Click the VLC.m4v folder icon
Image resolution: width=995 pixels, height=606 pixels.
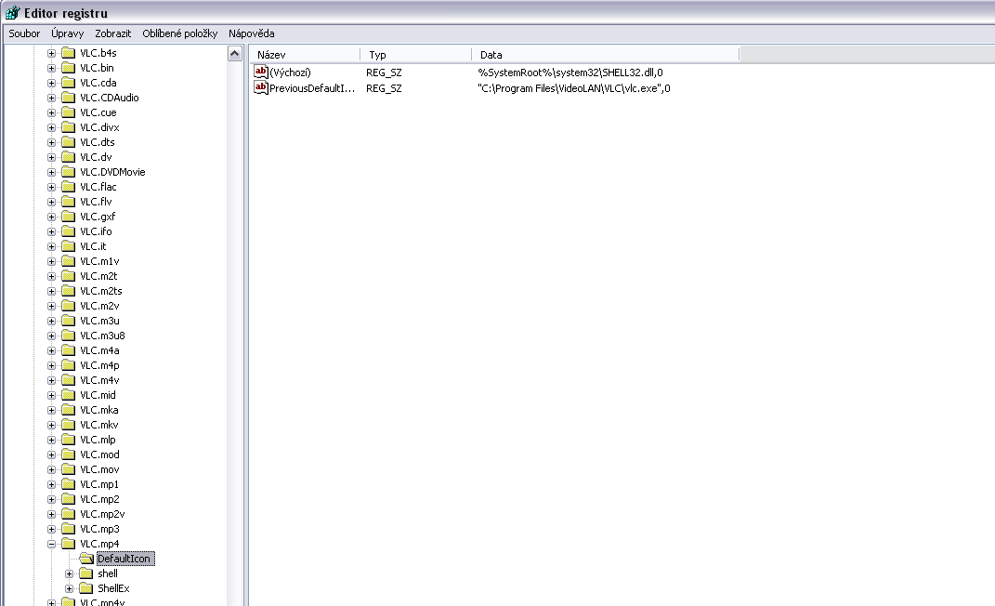69,380
